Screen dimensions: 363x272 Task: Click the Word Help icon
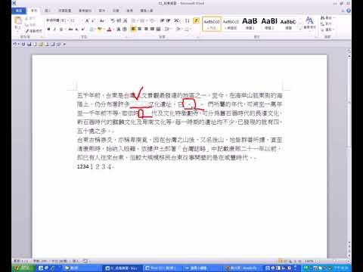coord(349,11)
